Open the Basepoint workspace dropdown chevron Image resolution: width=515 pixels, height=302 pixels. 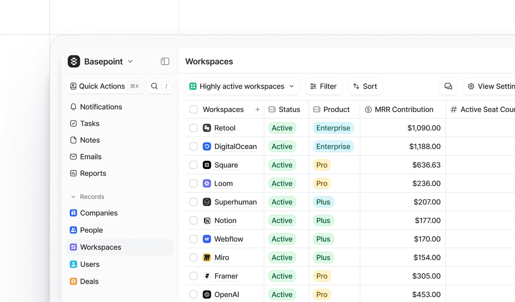[130, 61]
